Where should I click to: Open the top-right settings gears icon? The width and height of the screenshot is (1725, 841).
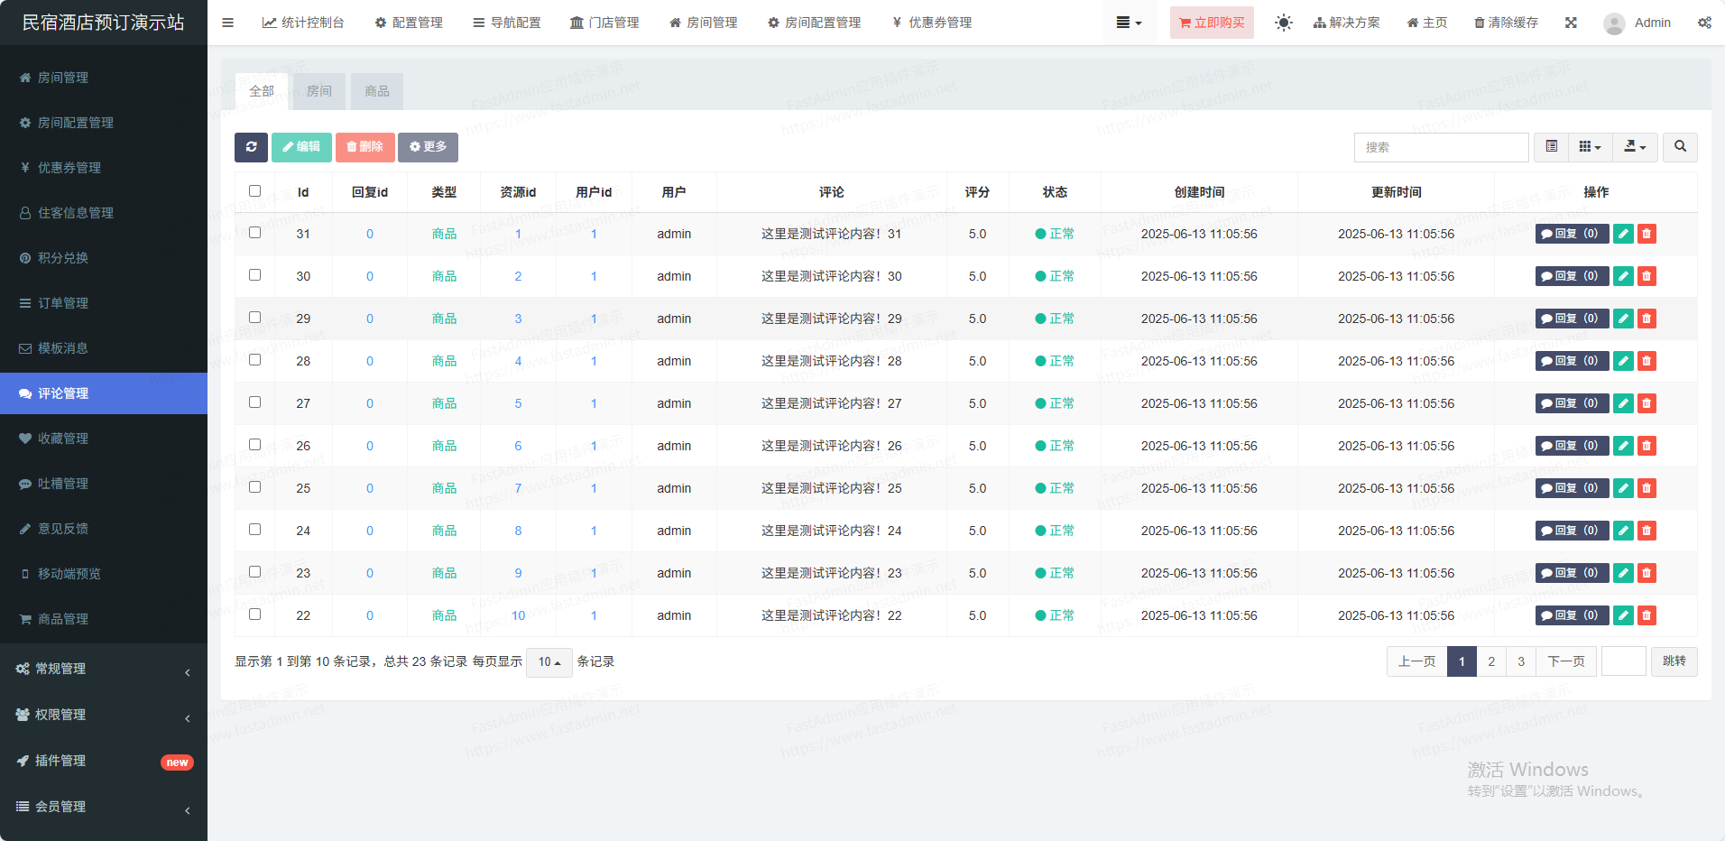(x=1704, y=23)
